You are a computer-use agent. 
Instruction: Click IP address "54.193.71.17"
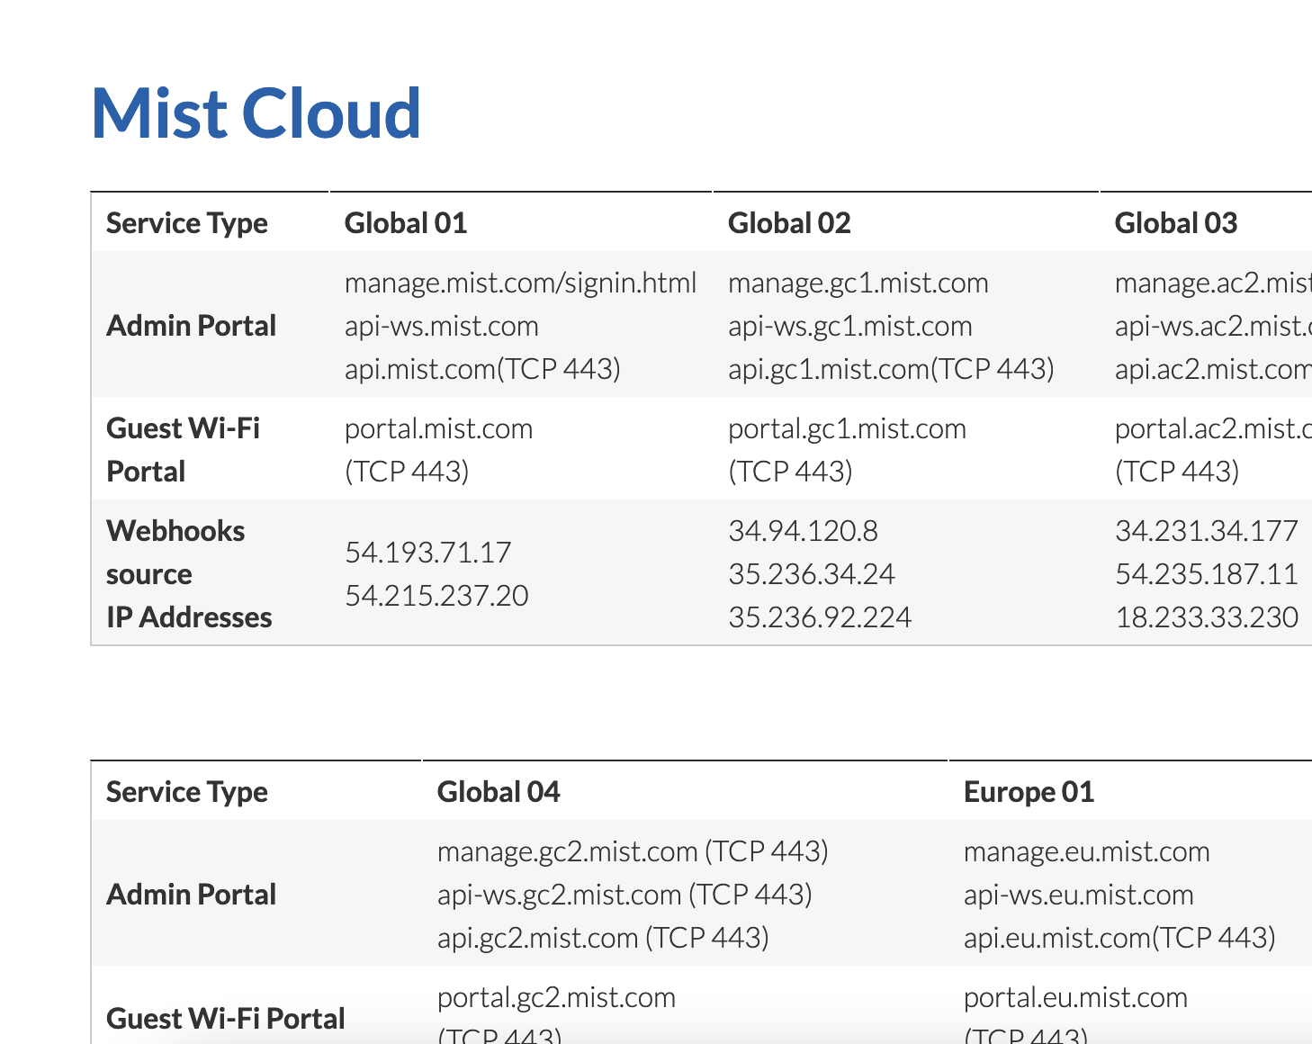point(428,553)
